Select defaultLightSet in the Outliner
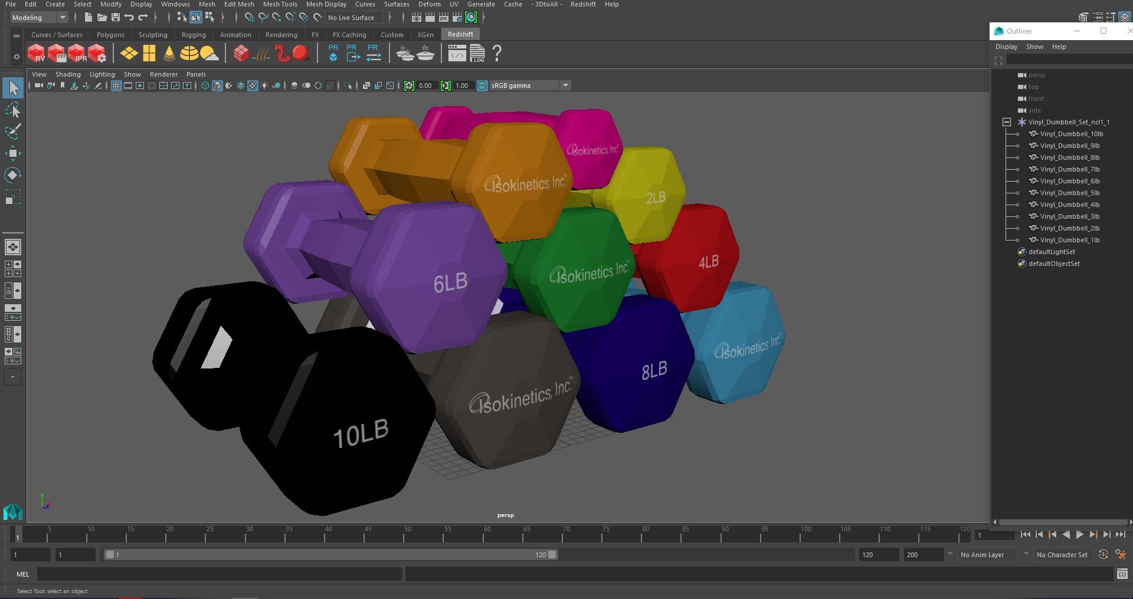Viewport: 1133px width, 599px height. click(x=1052, y=252)
